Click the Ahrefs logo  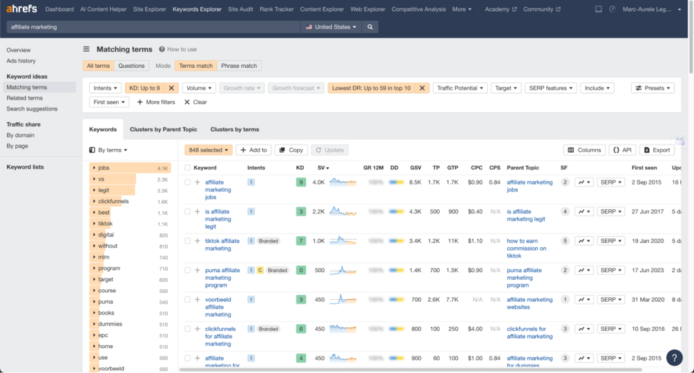21,9
